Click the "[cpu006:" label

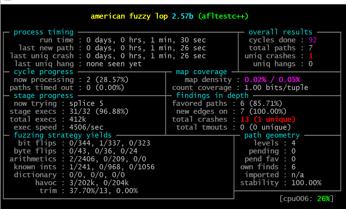tap(296, 199)
